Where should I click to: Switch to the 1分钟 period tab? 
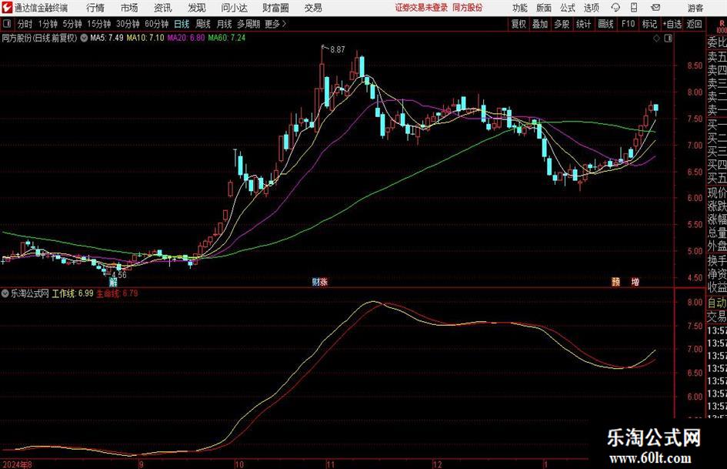click(47, 24)
